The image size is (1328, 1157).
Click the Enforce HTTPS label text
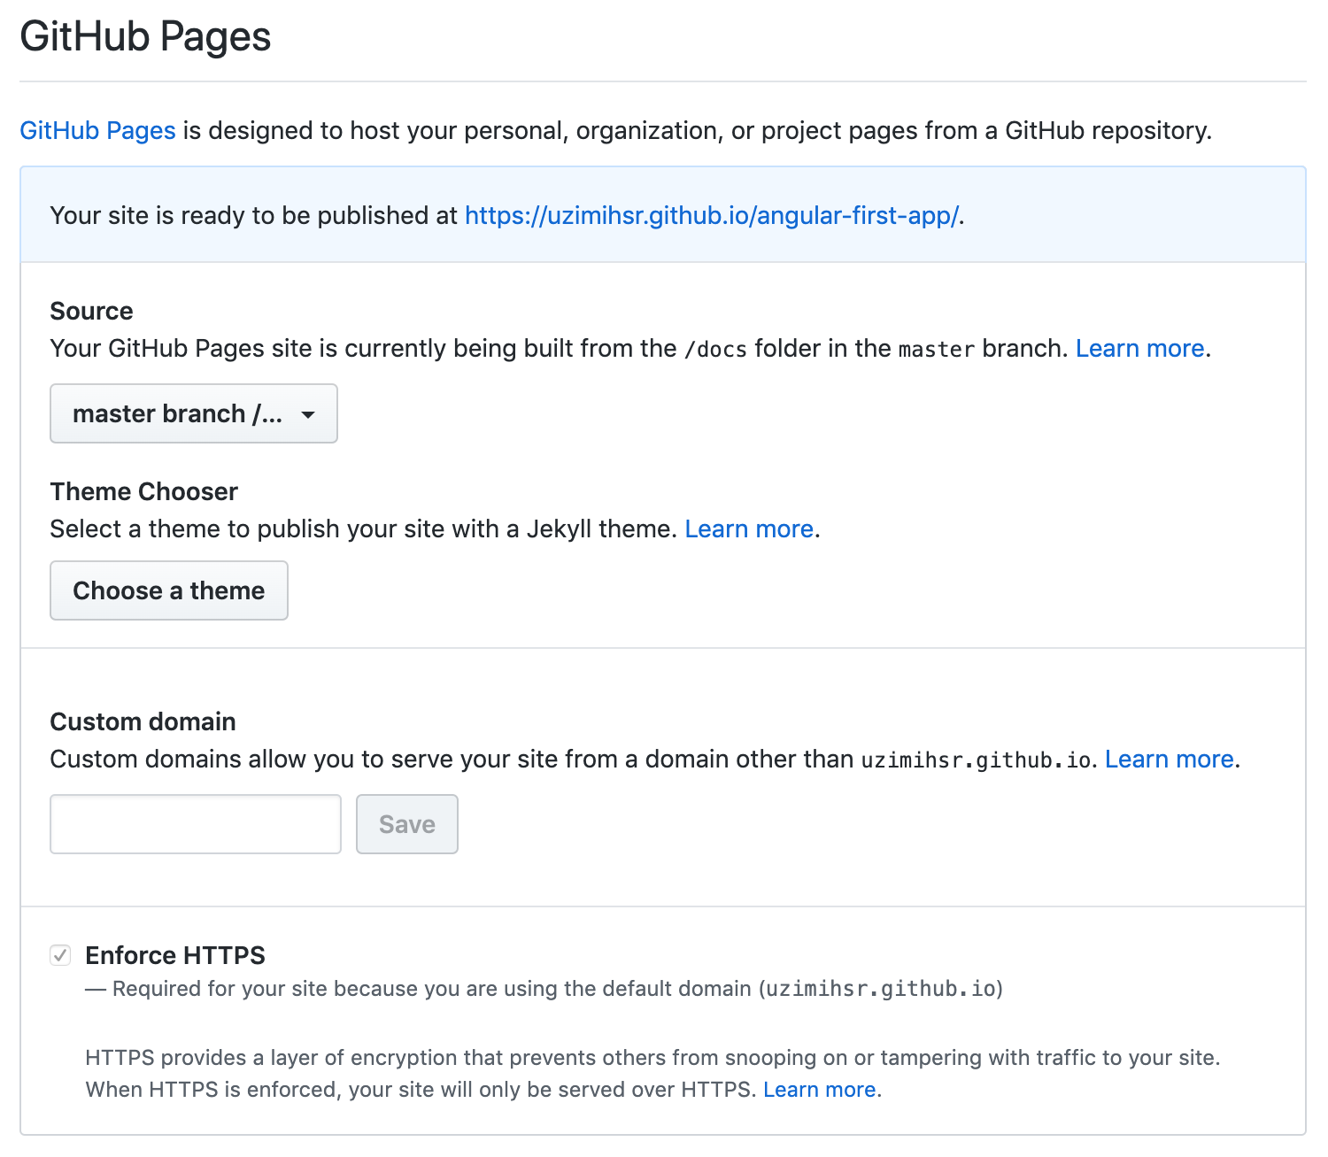(x=175, y=956)
